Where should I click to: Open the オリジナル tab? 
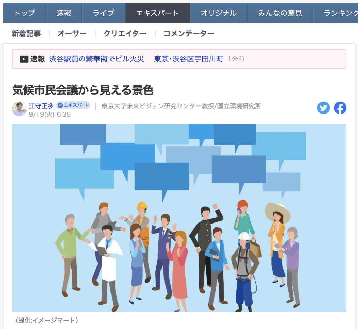pyautogui.click(x=219, y=13)
